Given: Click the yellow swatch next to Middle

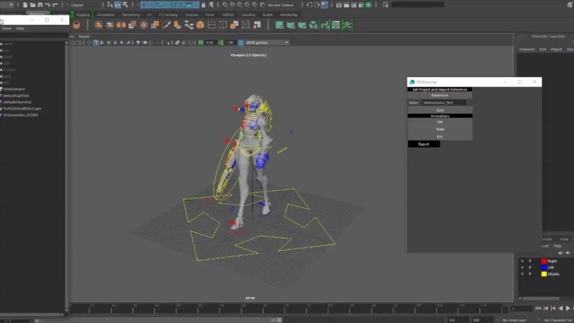Looking at the screenshot, I should point(544,274).
